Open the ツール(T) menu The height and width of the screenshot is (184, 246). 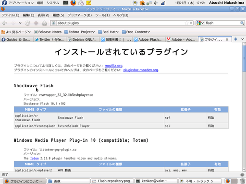point(102,15)
